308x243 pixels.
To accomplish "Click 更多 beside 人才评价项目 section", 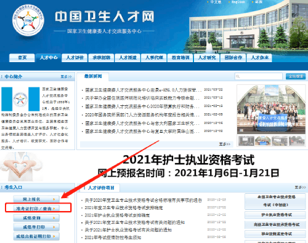I will pos(300,188).
